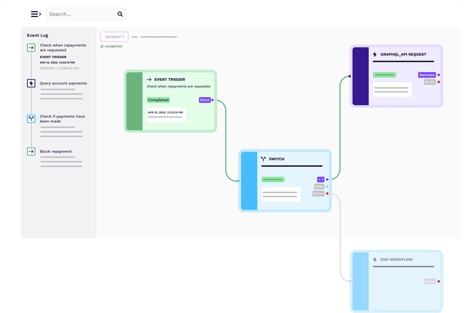The image size is (464, 313).
Task: Expand the sidebar using the chevron near the menu icon
Action: (40, 14)
